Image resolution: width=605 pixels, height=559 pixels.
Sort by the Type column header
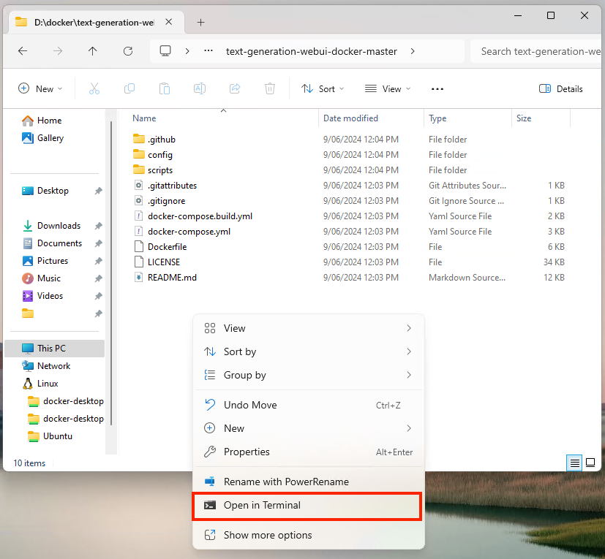(x=437, y=118)
